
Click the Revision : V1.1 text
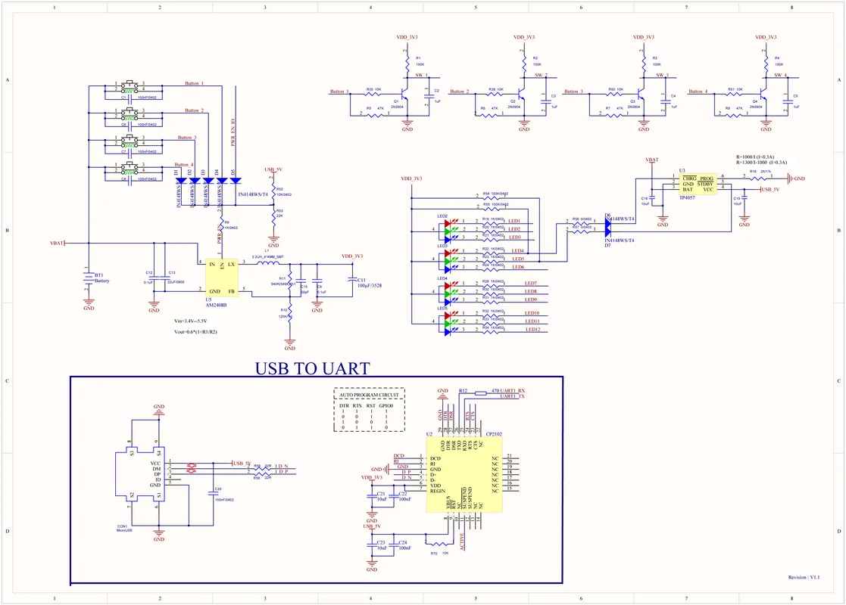804,577
